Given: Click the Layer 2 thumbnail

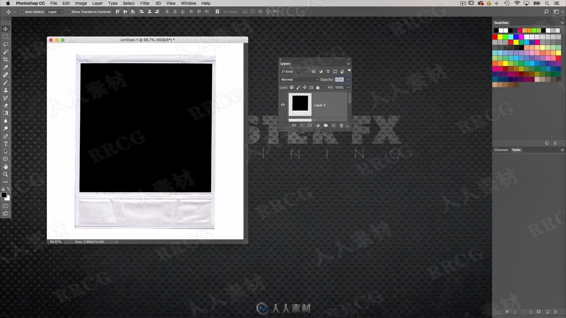Looking at the screenshot, I should coord(300,104).
